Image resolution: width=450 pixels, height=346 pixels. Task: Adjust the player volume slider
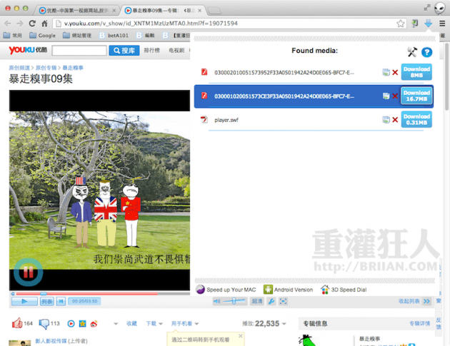(234, 301)
